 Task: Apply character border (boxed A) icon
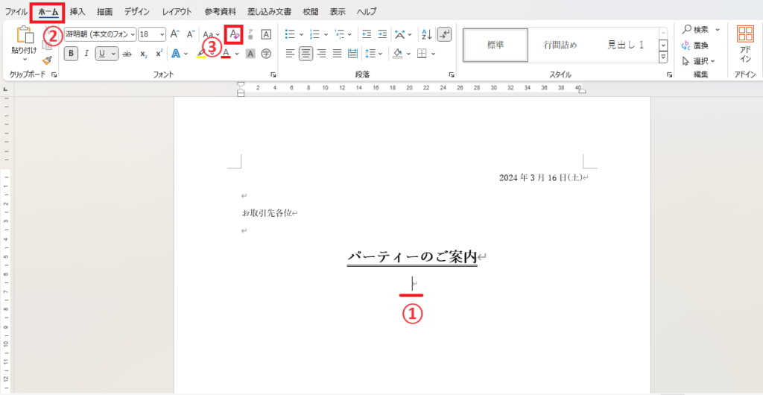[266, 34]
